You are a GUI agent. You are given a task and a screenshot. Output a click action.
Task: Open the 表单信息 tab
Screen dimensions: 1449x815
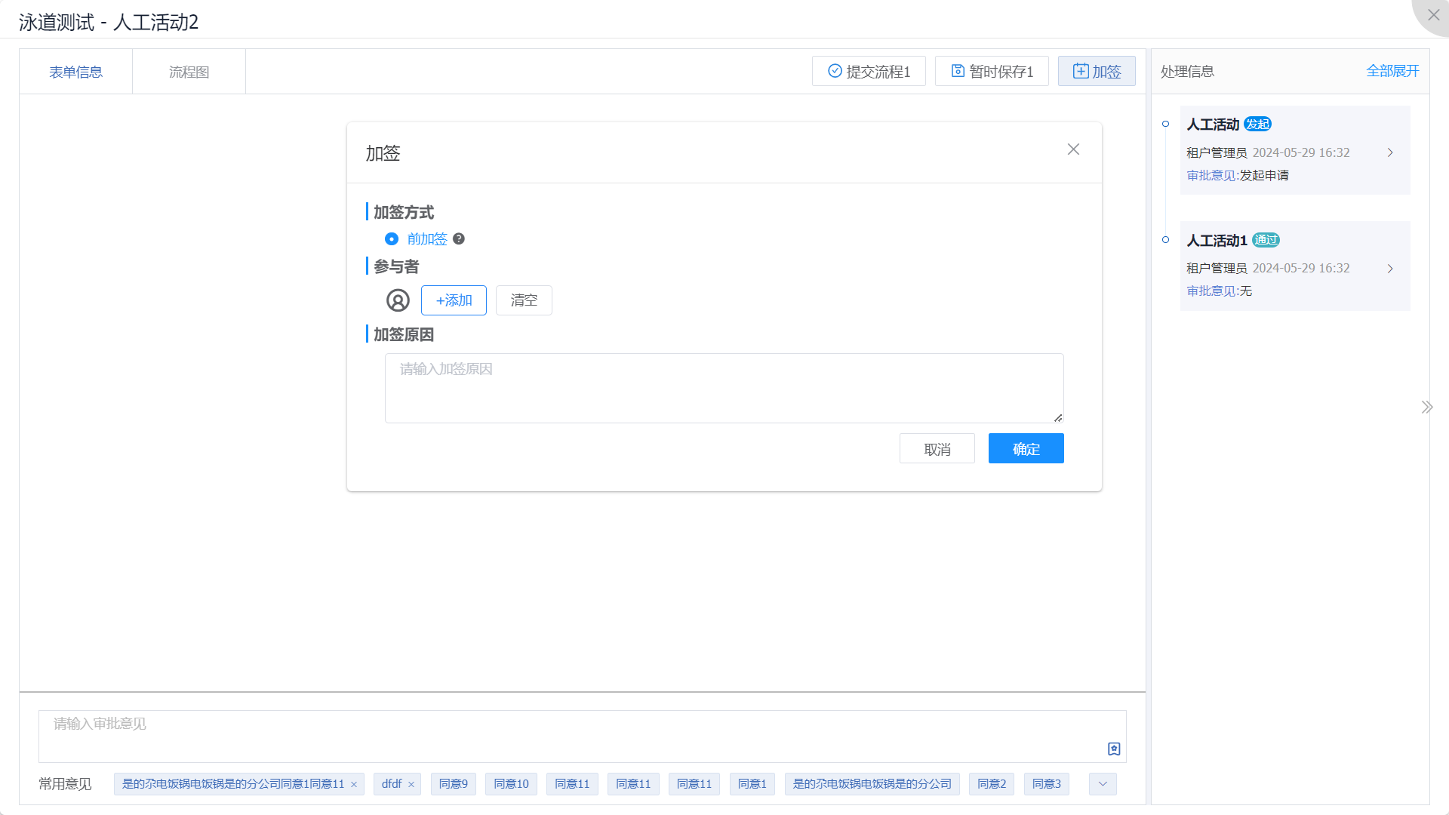75,72
